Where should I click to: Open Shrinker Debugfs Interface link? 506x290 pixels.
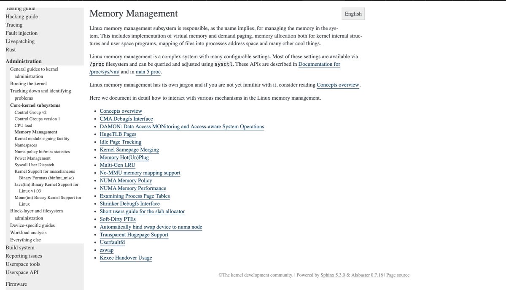[130, 204]
